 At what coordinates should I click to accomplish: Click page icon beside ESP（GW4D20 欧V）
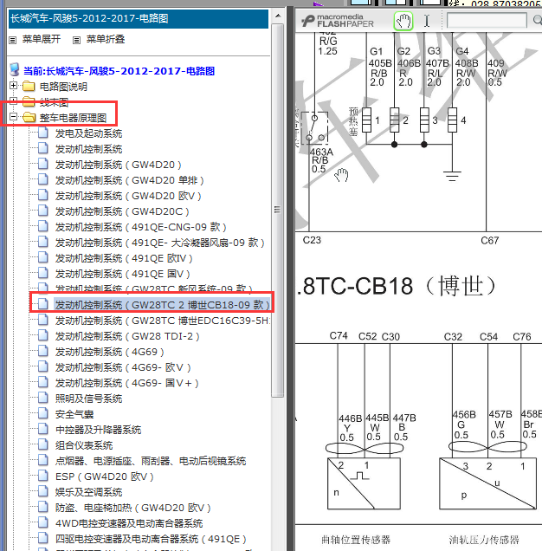point(42,476)
